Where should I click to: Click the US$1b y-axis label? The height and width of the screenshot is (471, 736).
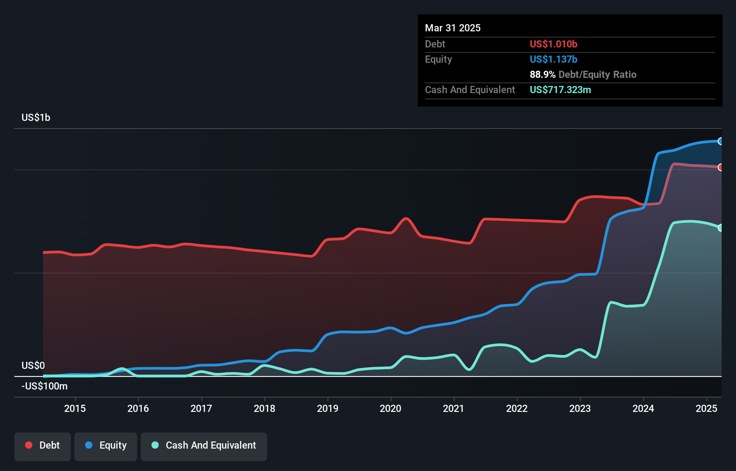click(36, 118)
